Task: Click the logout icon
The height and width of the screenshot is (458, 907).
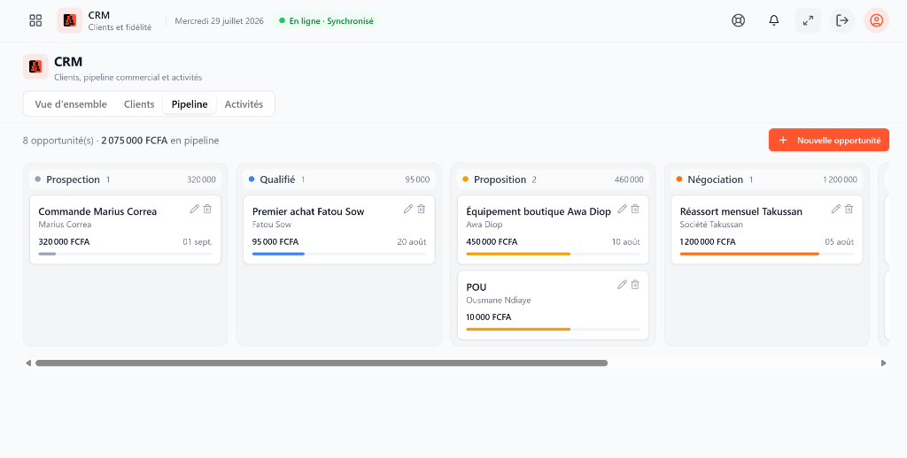Action: 842,21
